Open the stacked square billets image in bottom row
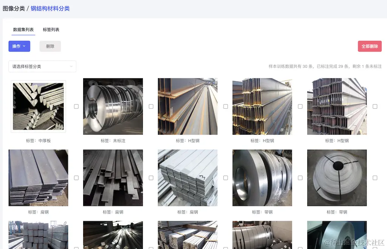Image resolution: width=387 pixels, height=249 pixels. (x=38, y=235)
